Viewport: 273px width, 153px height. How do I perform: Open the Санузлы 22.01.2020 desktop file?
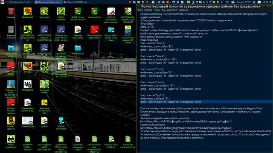[x=78, y=30]
